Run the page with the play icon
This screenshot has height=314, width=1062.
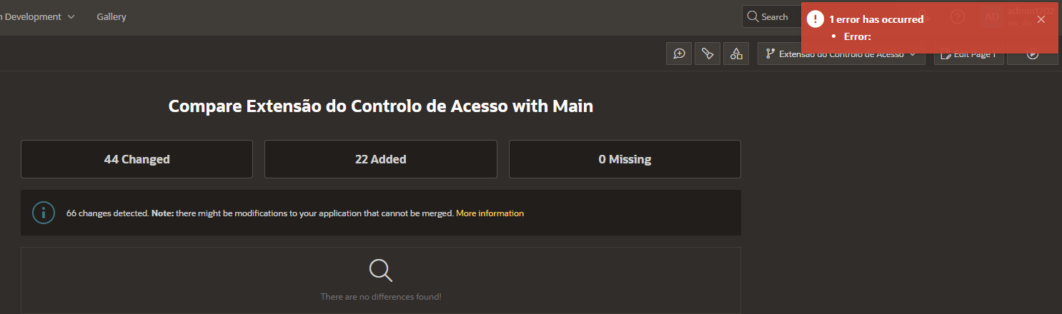point(1032,54)
